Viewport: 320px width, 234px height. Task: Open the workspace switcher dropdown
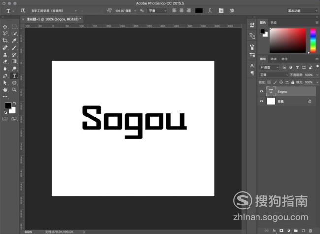pos(302,11)
